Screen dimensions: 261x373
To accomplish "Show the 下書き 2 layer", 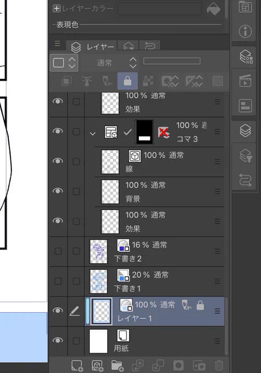I will point(58,251).
